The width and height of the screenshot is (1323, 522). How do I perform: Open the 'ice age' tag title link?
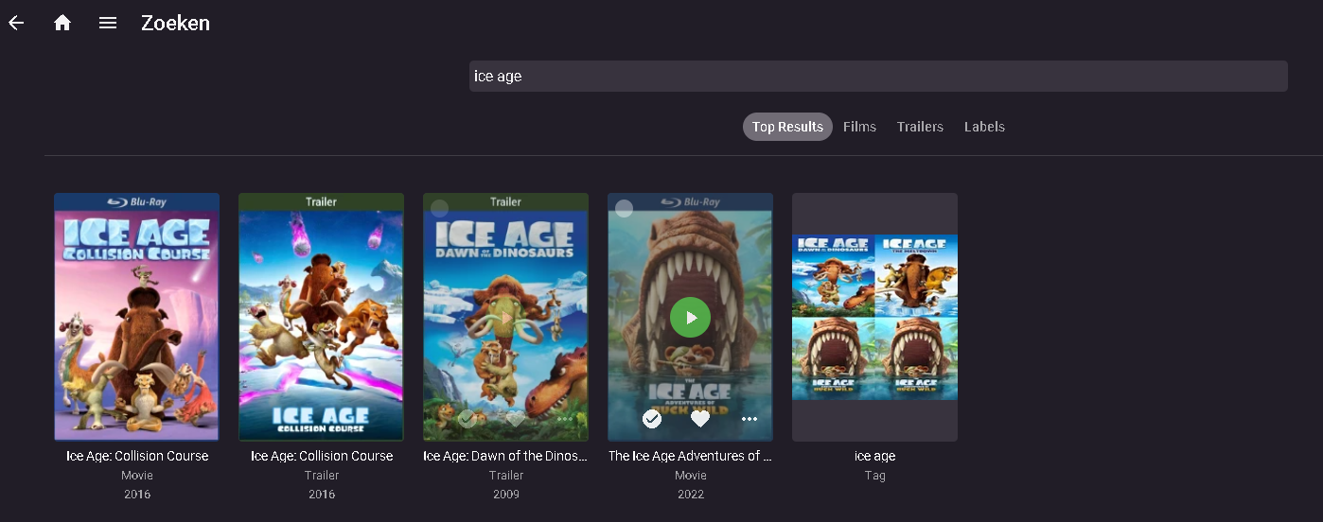[874, 456]
